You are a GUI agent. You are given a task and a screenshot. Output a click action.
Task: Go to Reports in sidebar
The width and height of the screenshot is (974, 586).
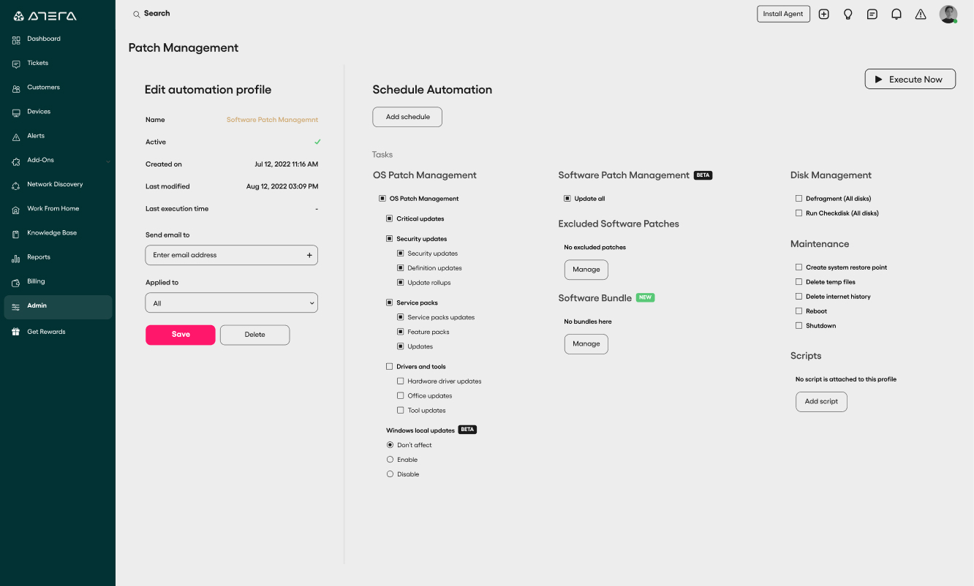coord(39,257)
